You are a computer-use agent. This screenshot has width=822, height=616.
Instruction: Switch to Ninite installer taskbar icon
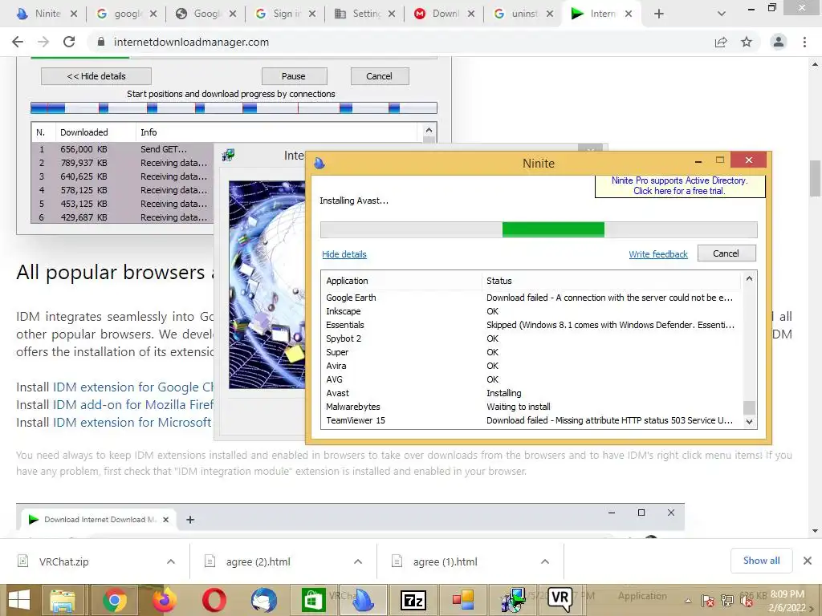click(x=363, y=600)
